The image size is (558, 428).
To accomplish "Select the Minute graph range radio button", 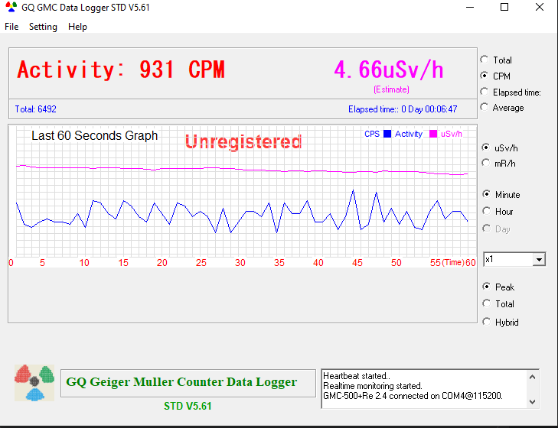I will point(487,194).
